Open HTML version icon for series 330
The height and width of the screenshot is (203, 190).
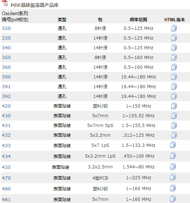pyautogui.click(x=174, y=38)
